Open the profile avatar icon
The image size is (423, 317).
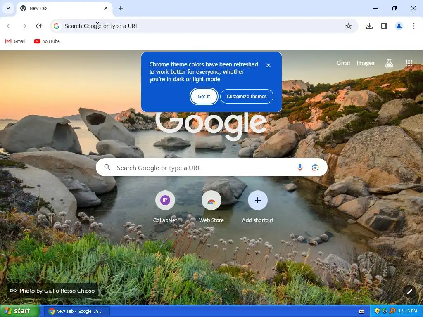[399, 26]
